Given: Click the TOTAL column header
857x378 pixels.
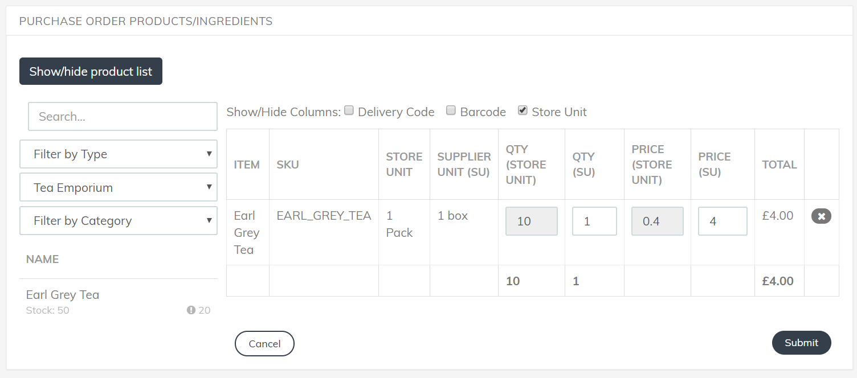Looking at the screenshot, I should (x=779, y=165).
